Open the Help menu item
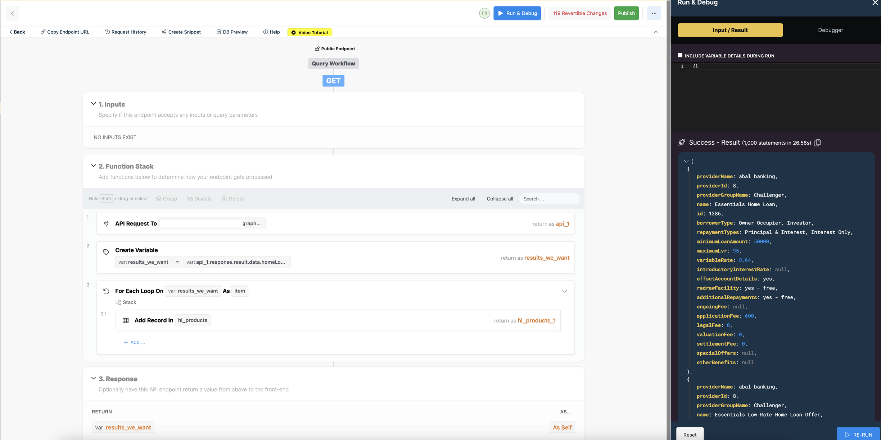The image size is (881, 440). click(271, 32)
